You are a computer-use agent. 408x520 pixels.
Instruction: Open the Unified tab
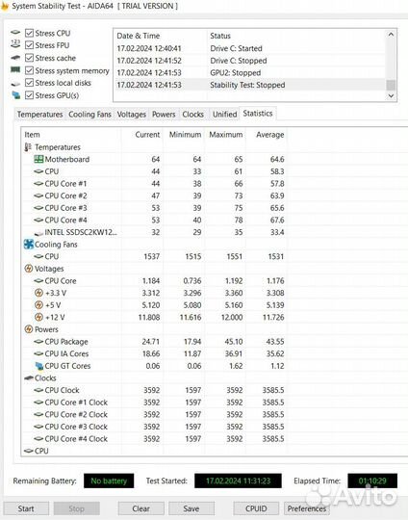[225, 115]
